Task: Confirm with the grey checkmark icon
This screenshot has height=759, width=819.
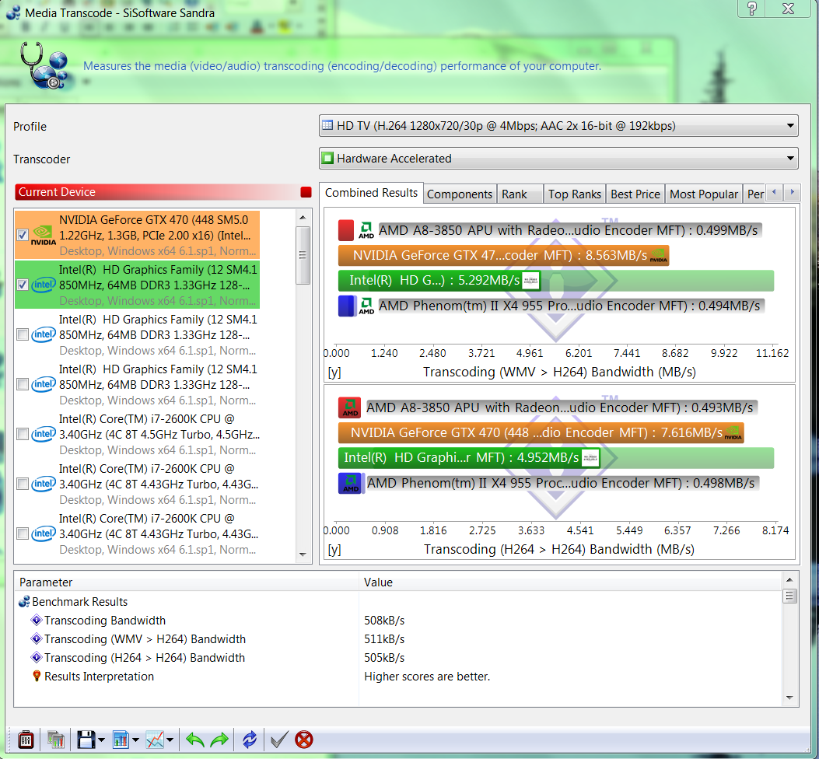Action: point(279,739)
